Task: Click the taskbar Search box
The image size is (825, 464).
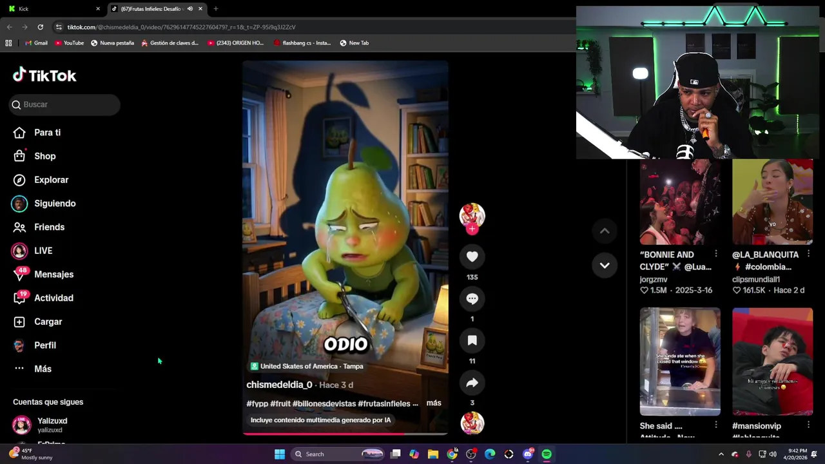Action: coord(338,454)
